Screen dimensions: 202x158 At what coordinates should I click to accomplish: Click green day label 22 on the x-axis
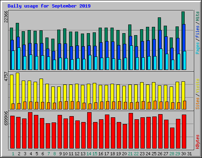[x=136, y=154]
